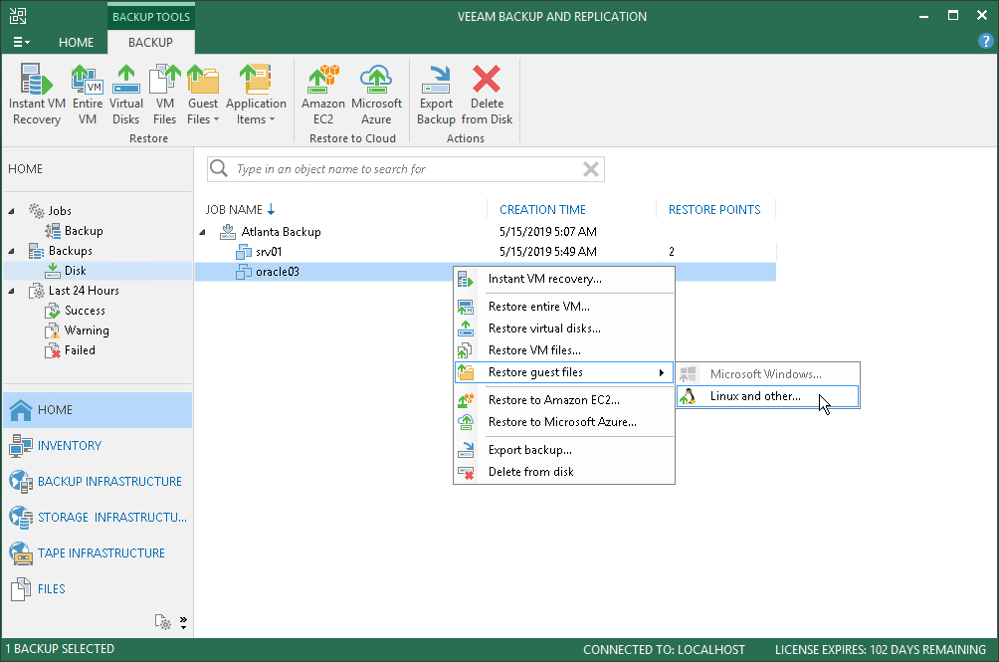Screen dimensions: 999x662
Task: Open the FILES view
Action: click(98, 588)
